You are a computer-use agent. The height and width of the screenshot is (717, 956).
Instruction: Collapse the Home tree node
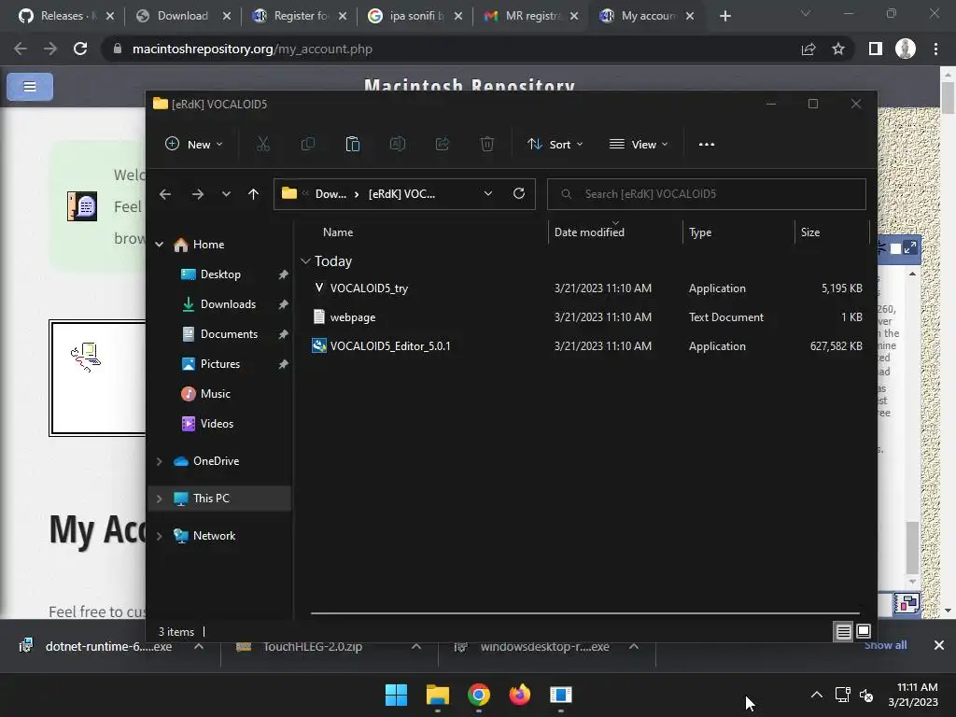[x=159, y=245]
